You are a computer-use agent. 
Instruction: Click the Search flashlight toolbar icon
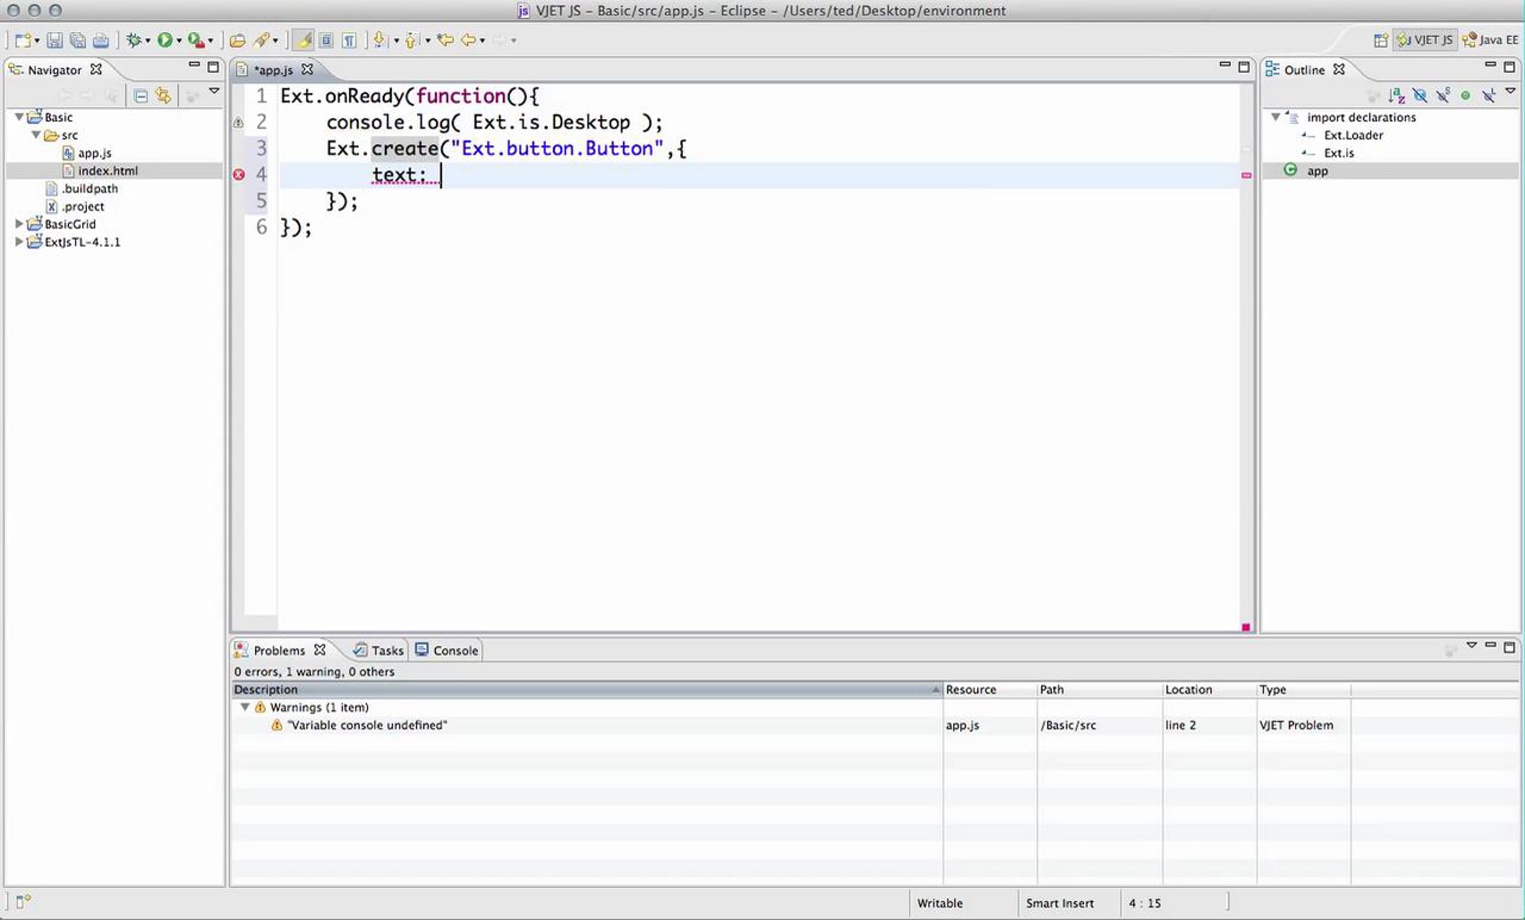tap(261, 41)
